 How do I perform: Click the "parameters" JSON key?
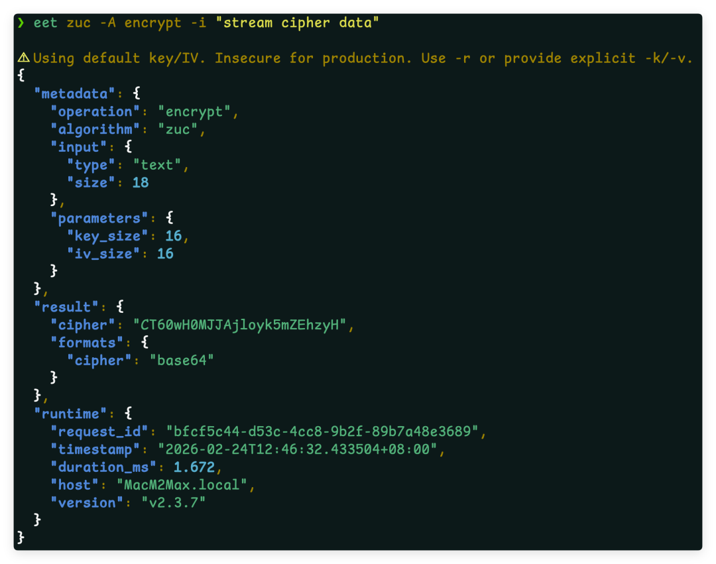click(x=99, y=218)
